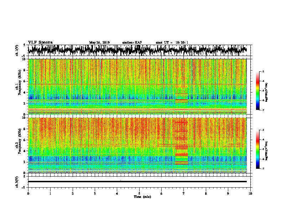Click the time axis tick label "7"

tap(184, 194)
